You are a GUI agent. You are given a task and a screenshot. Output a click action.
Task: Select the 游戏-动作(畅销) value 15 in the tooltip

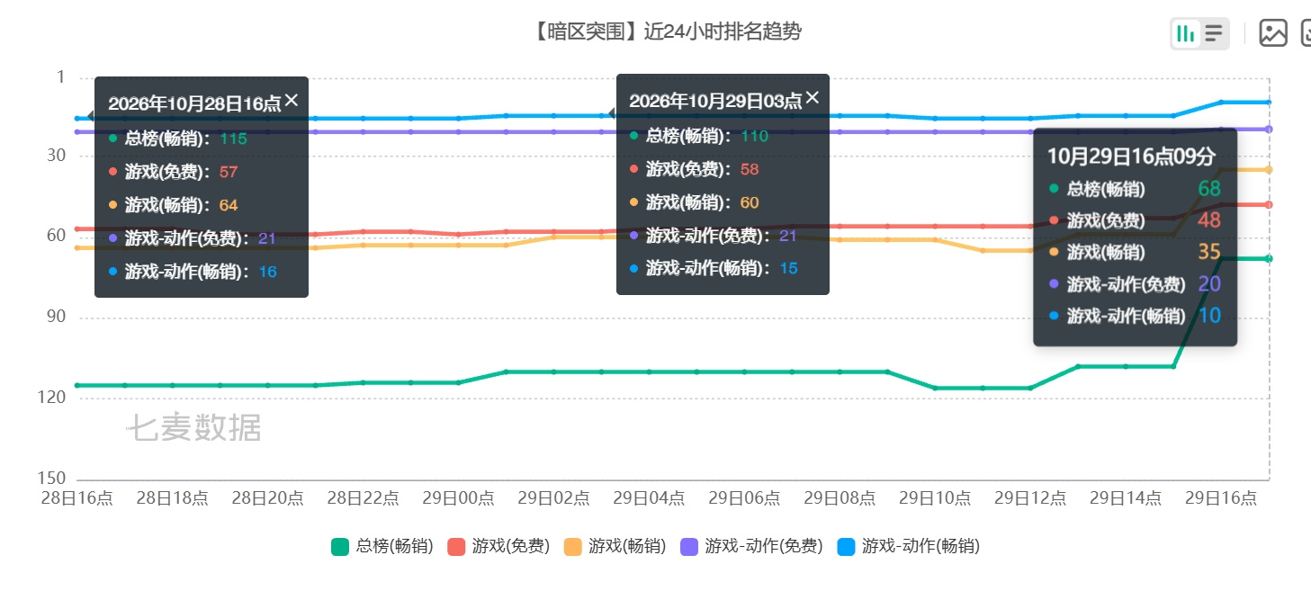[x=789, y=269]
